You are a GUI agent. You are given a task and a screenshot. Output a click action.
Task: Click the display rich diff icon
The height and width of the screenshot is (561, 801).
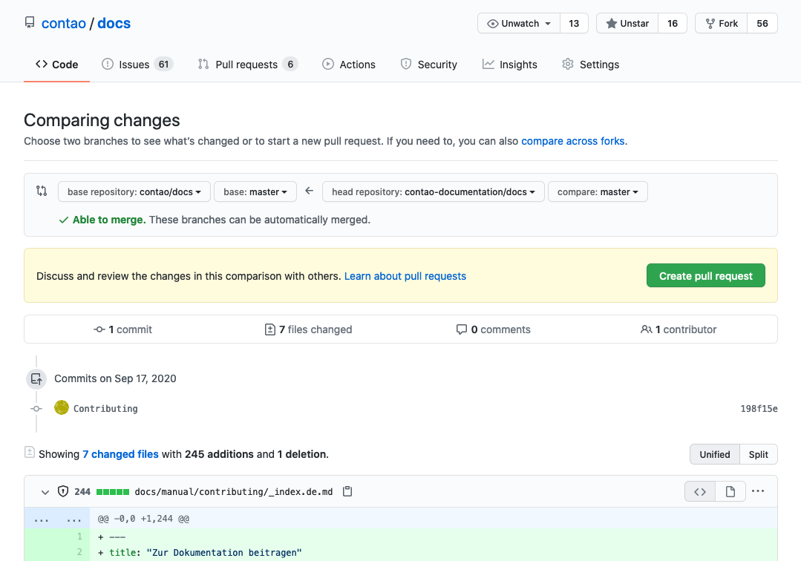[730, 491]
